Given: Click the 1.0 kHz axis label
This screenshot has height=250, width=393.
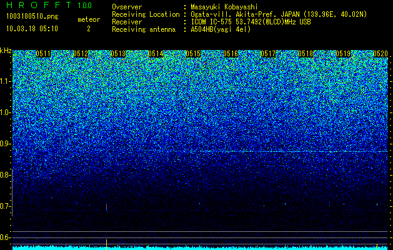Looking at the screenshot, I should [6, 113].
